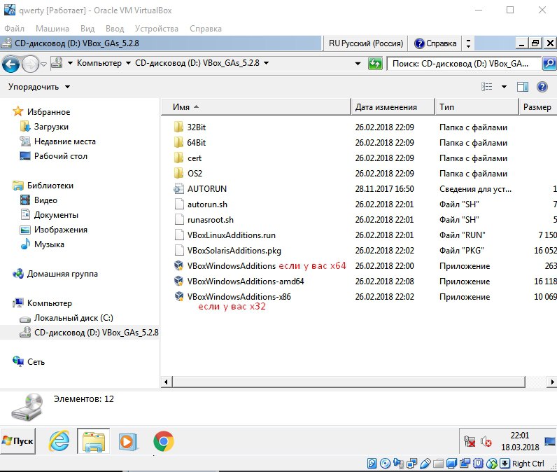This screenshot has height=472, width=557.
Task: Open the address bar history dropdown
Action: coord(358,64)
